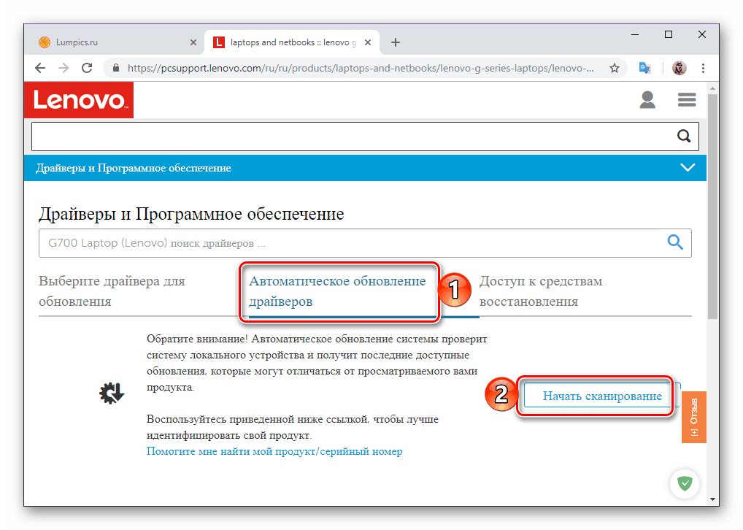Open Google Translate icon in the address bar
The height and width of the screenshot is (530, 743).
[644, 67]
